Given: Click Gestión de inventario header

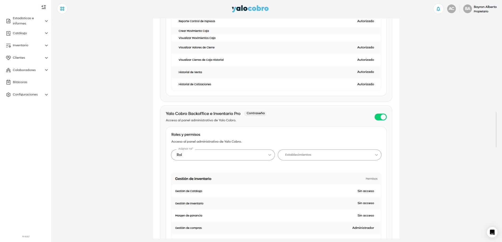Looking at the screenshot, I should [193, 179].
